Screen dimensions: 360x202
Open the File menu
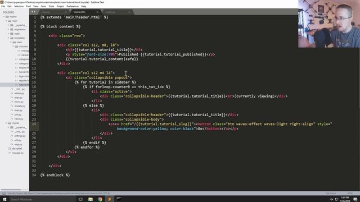3,6
